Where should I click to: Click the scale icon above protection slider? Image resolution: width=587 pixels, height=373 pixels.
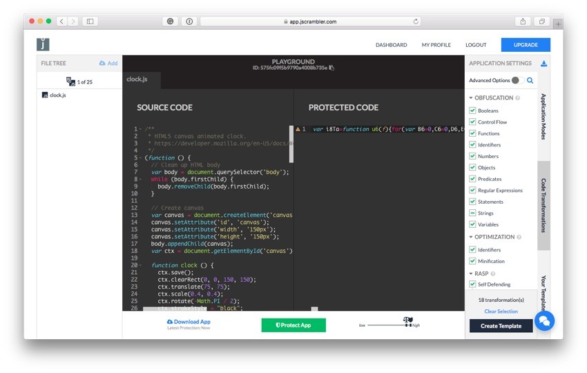click(408, 319)
